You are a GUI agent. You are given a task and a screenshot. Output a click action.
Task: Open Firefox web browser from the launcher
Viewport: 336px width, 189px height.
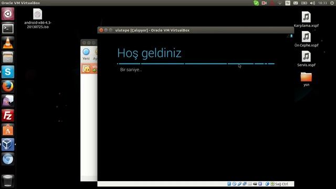pos(8,86)
